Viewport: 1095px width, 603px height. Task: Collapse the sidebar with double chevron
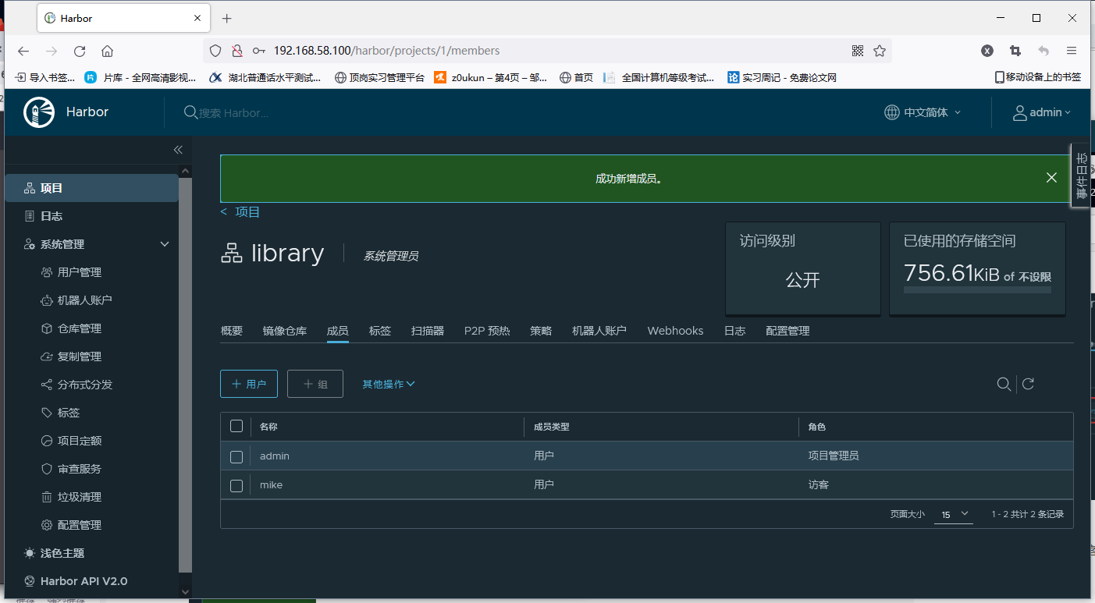(x=178, y=150)
